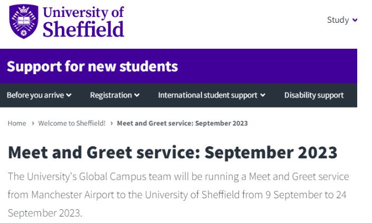372x223 pixels.
Task: Click the Home breadcrumb link
Action: 17,123
